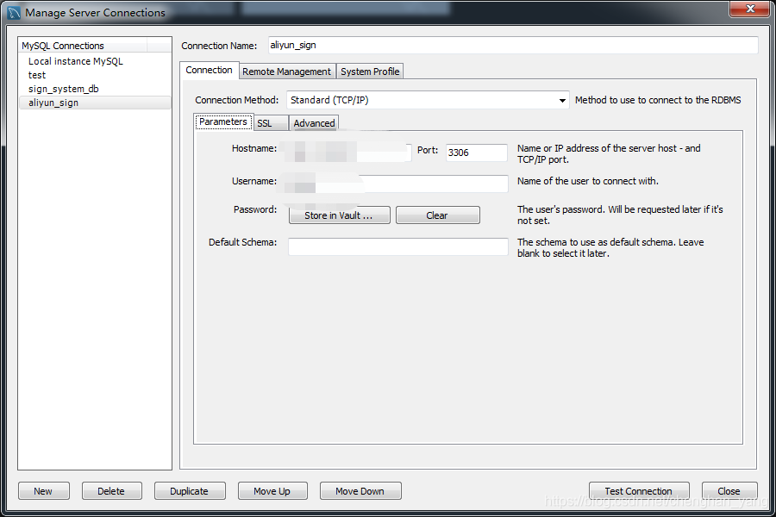Image resolution: width=776 pixels, height=517 pixels.
Task: Click the 'Method to use to connect' description
Action: (658, 100)
